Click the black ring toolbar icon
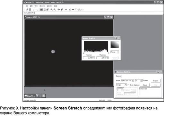 tap(59, 10)
